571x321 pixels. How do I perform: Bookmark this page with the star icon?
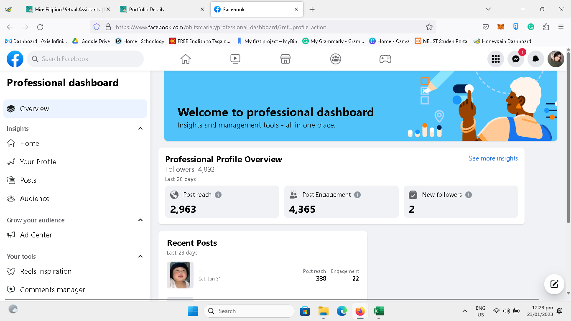pos(429,27)
